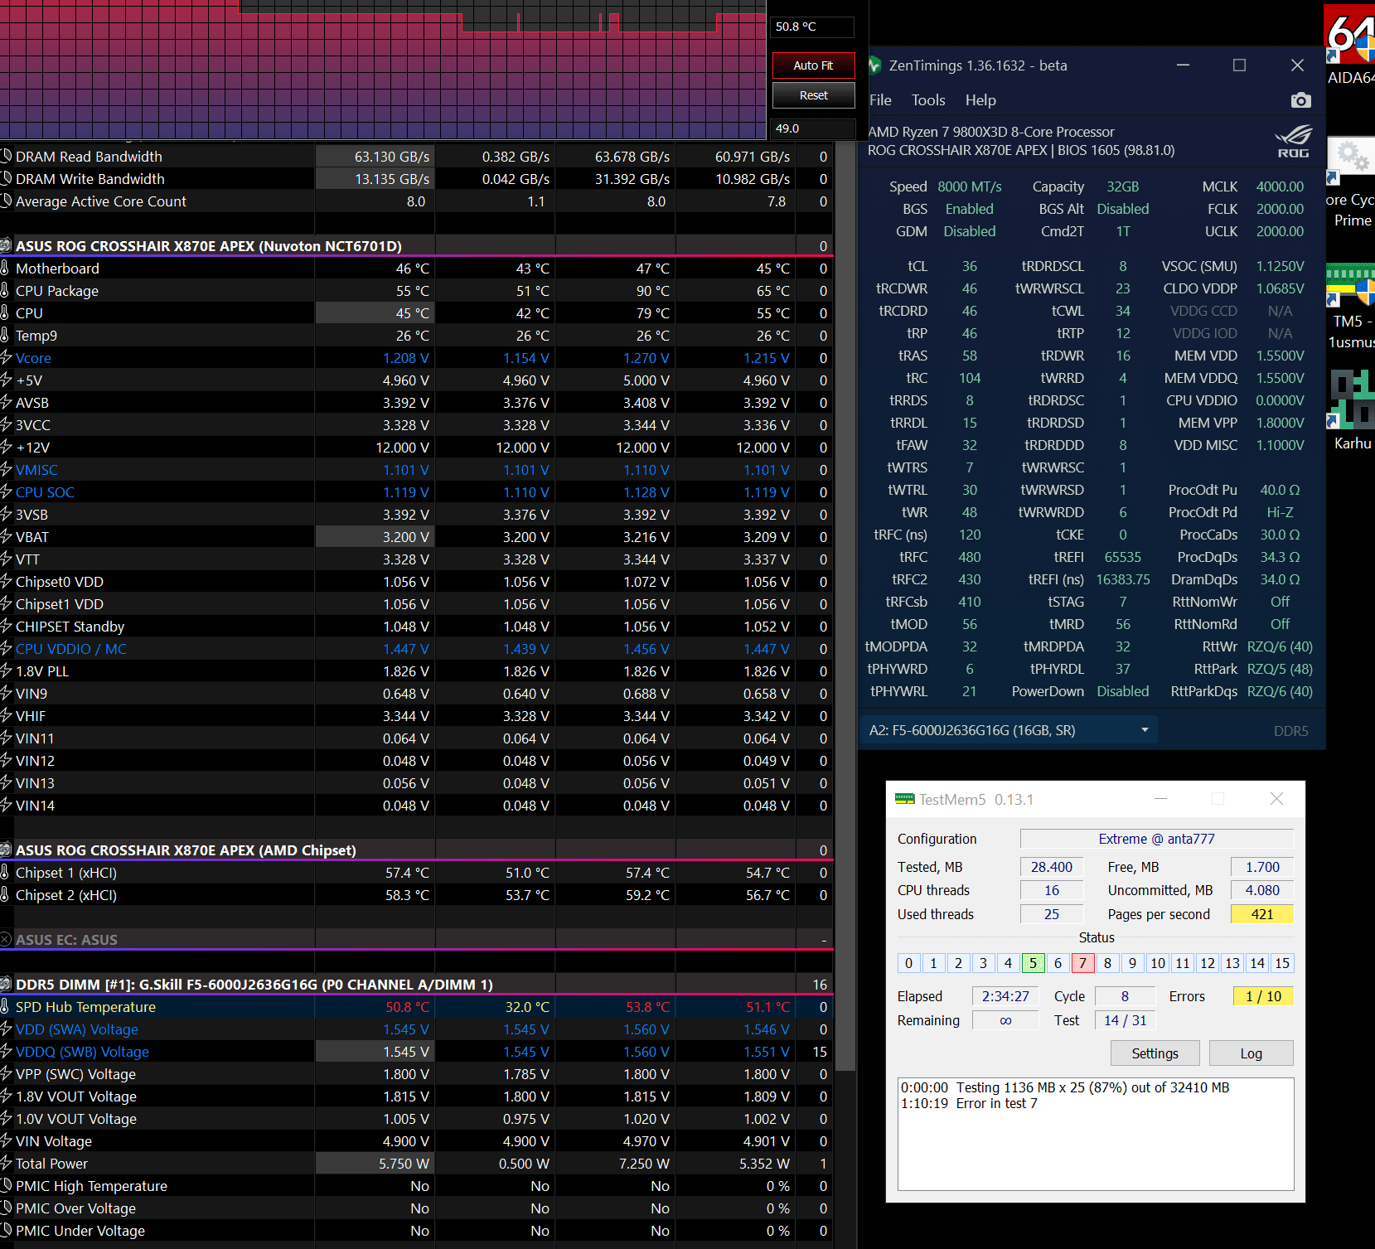Open the TM5 desktop shortcut icon
This screenshot has width=1375, height=1249.
[x=1352, y=287]
